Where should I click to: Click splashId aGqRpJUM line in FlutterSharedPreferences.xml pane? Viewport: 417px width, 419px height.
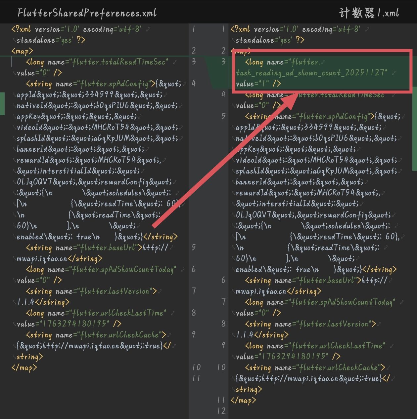[x=97, y=138]
